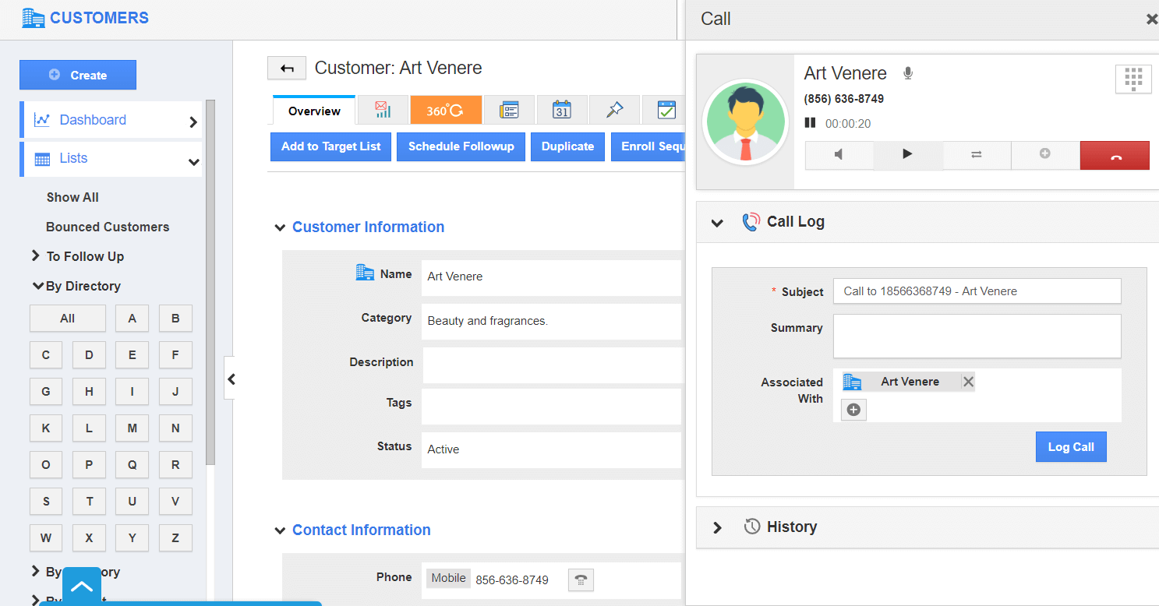Toggle the microphone next to Art Venere
This screenshot has height=606, width=1159.
click(907, 73)
